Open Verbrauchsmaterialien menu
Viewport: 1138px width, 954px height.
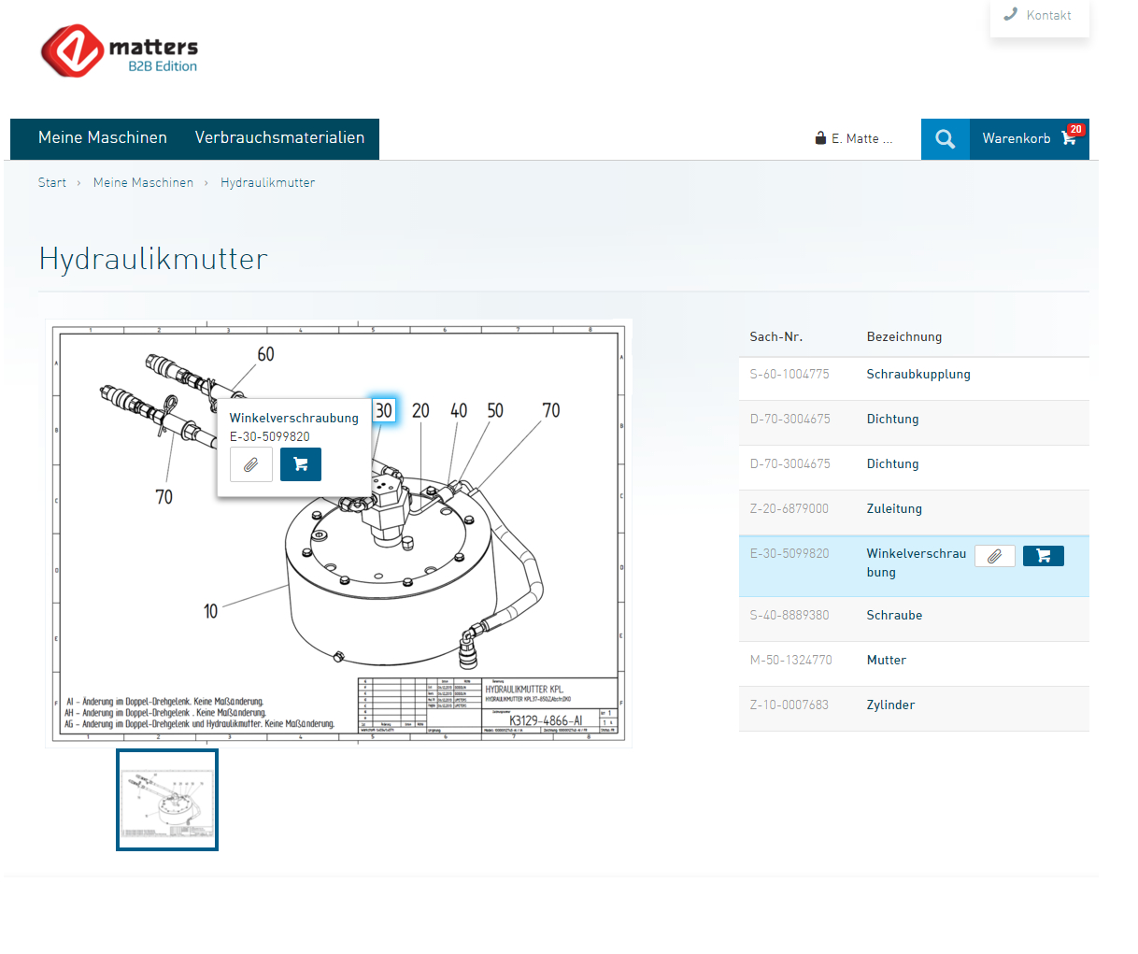(279, 138)
